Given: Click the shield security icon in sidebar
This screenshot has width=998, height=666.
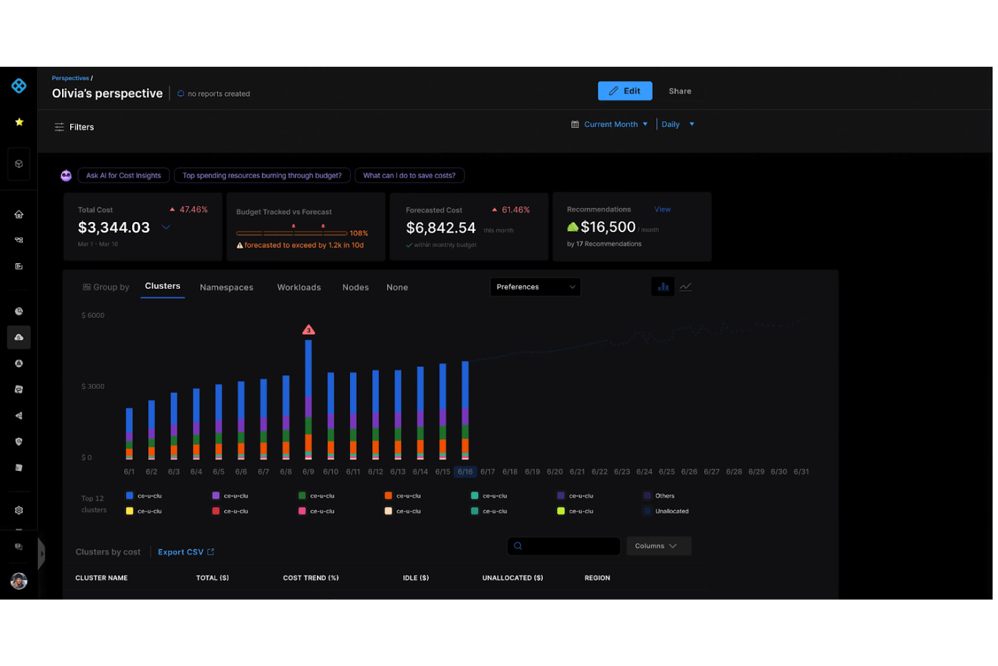Looking at the screenshot, I should (x=19, y=441).
